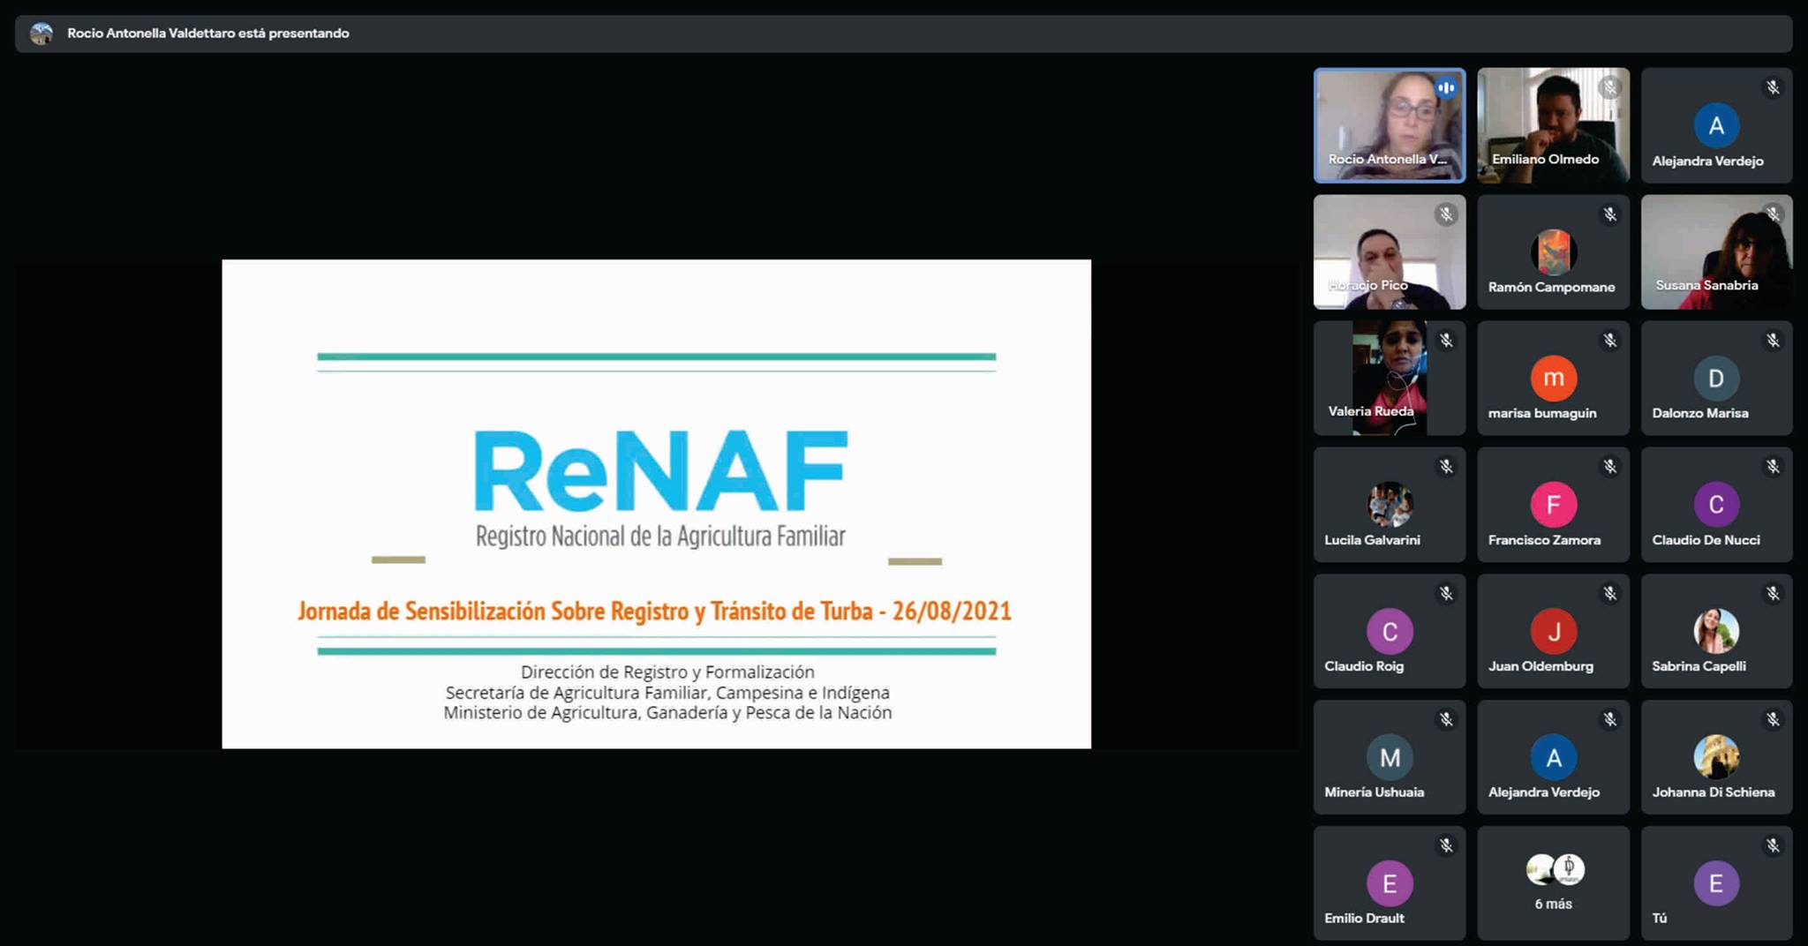This screenshot has width=1808, height=946.
Task: Click the 'Dalonzo Marisa' name label
Action: (1699, 413)
